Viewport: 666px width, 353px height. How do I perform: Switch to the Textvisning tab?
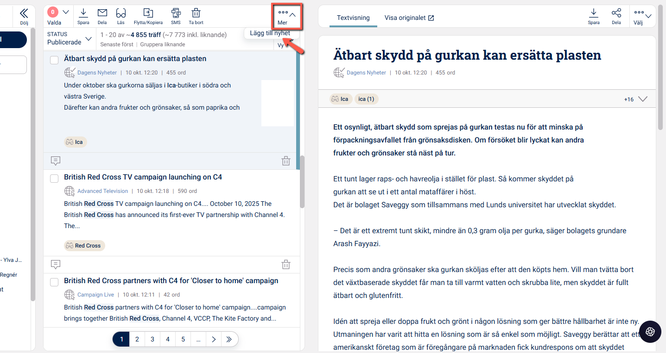tap(353, 18)
